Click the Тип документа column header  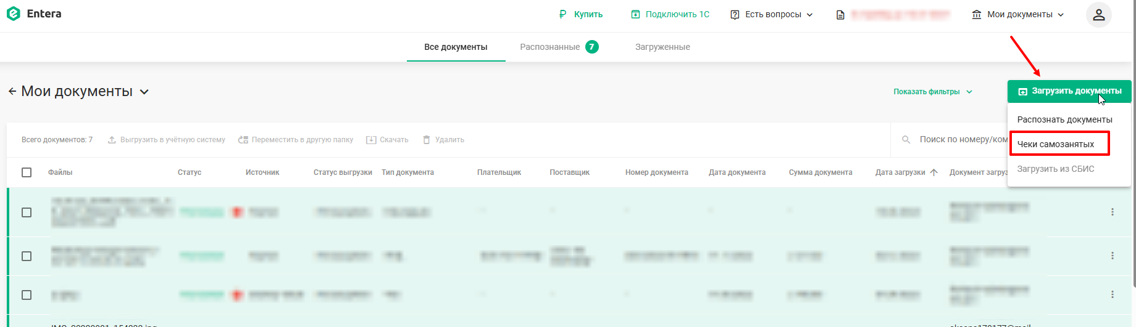407,172
